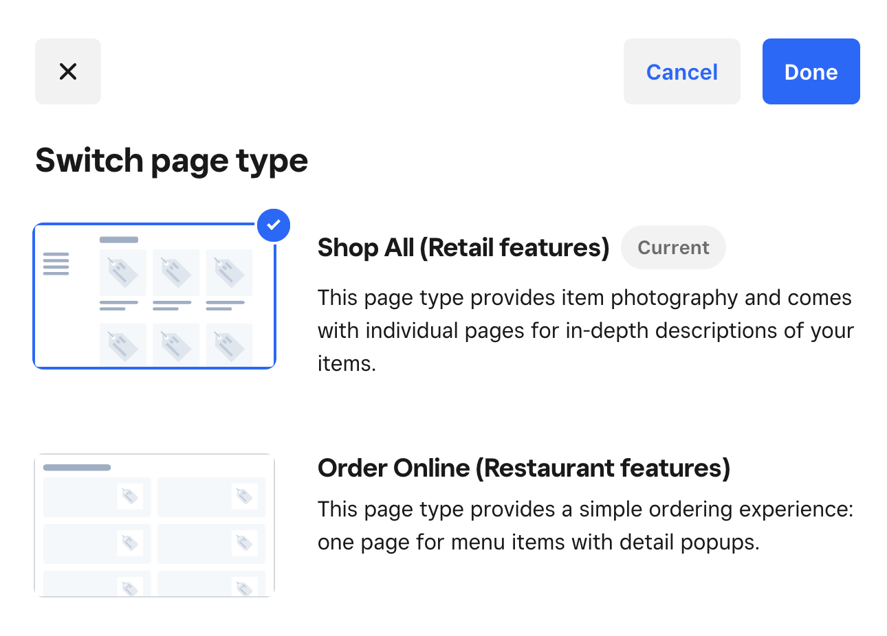
Task: Select the Shop All layout thumbnail
Action: (155, 296)
